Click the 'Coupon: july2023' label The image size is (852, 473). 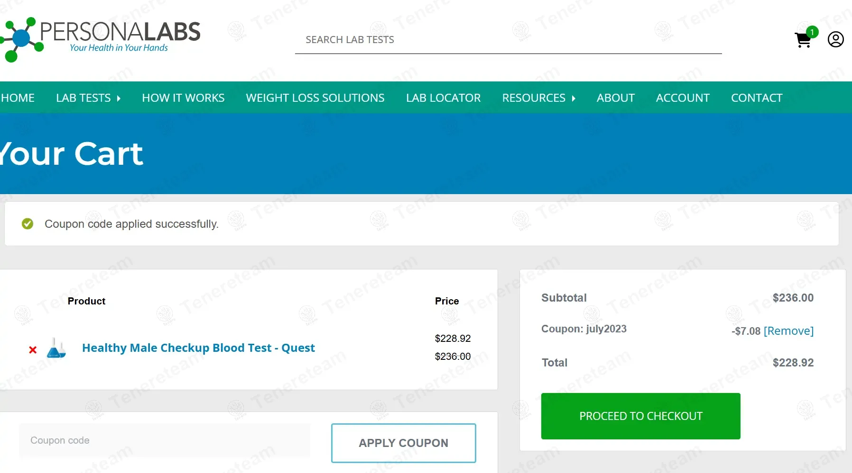(x=584, y=329)
